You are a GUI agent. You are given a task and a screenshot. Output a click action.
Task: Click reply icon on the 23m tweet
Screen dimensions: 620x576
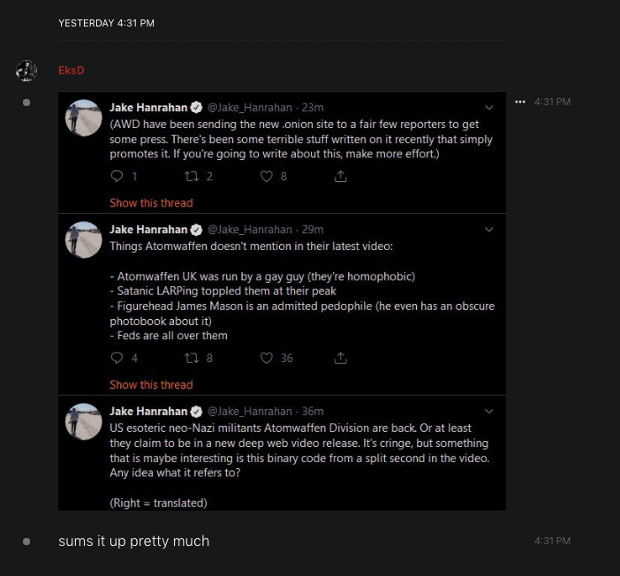tap(117, 177)
